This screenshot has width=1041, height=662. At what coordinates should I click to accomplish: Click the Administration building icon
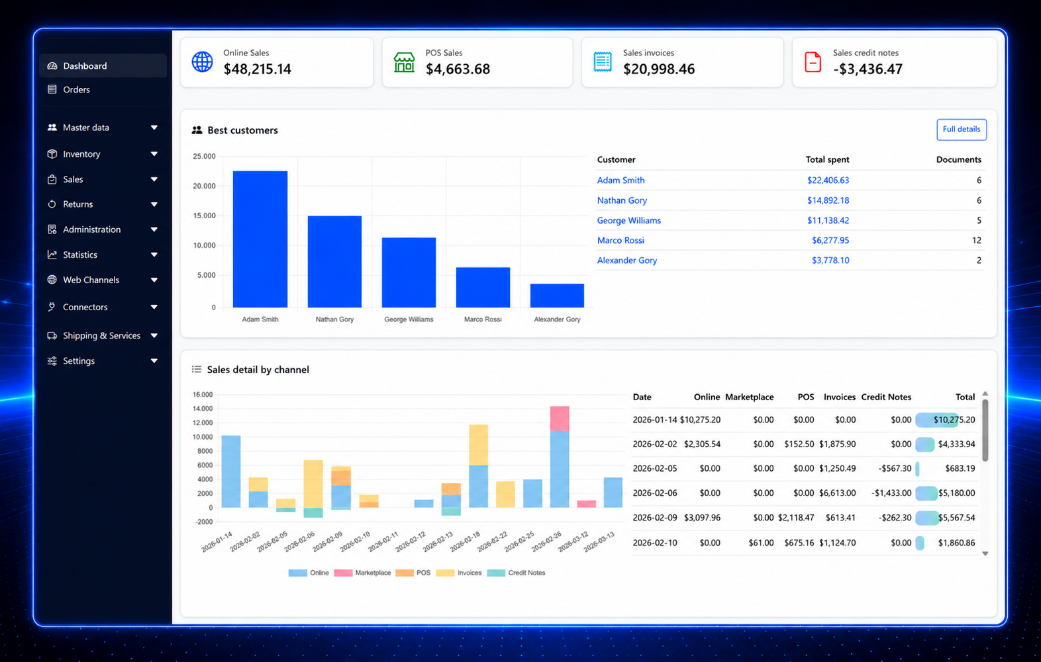click(x=52, y=229)
